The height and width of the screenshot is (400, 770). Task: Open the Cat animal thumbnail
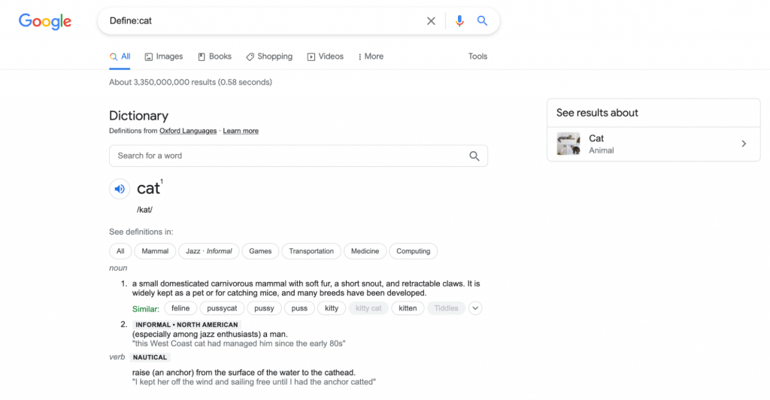568,144
